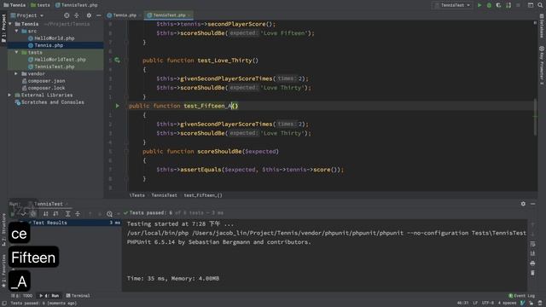
Task: Toggle Favorites tool window side tab
Action: [x=3, y=271]
